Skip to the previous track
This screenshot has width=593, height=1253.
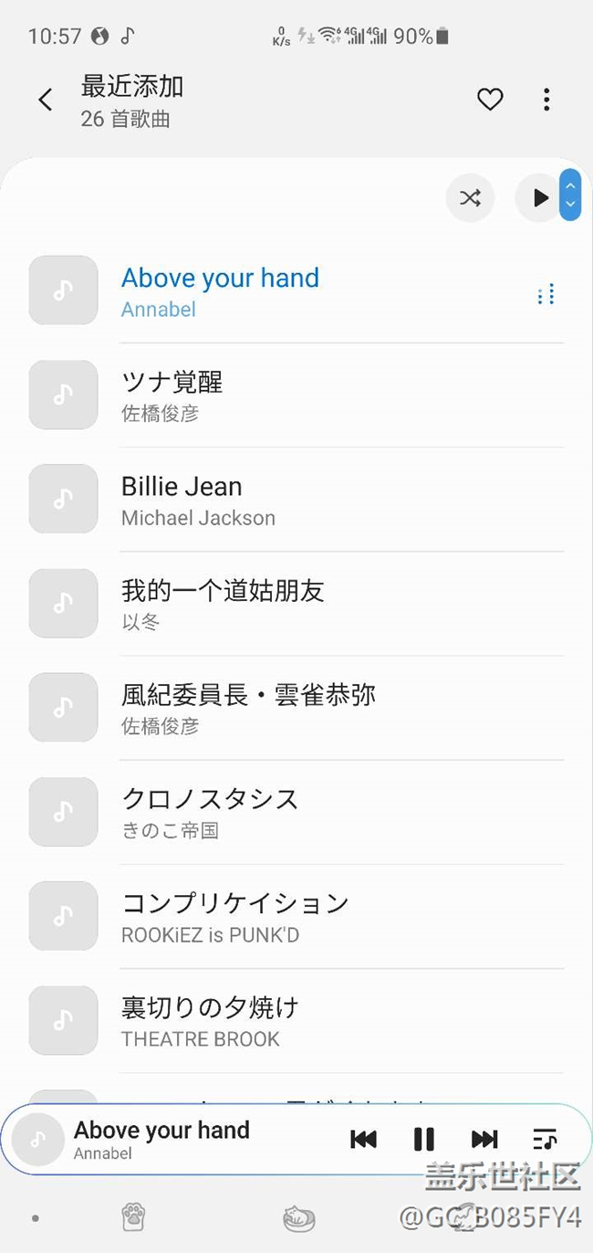tap(363, 1139)
